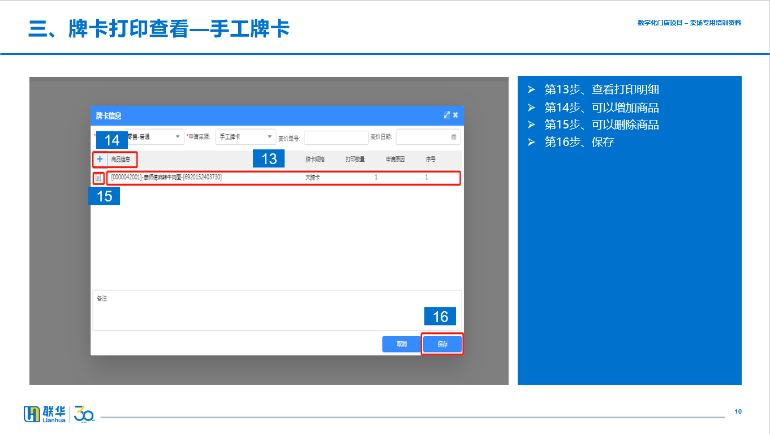Click the 打印数量 column header
The width and height of the screenshot is (770, 434).
pyautogui.click(x=355, y=160)
